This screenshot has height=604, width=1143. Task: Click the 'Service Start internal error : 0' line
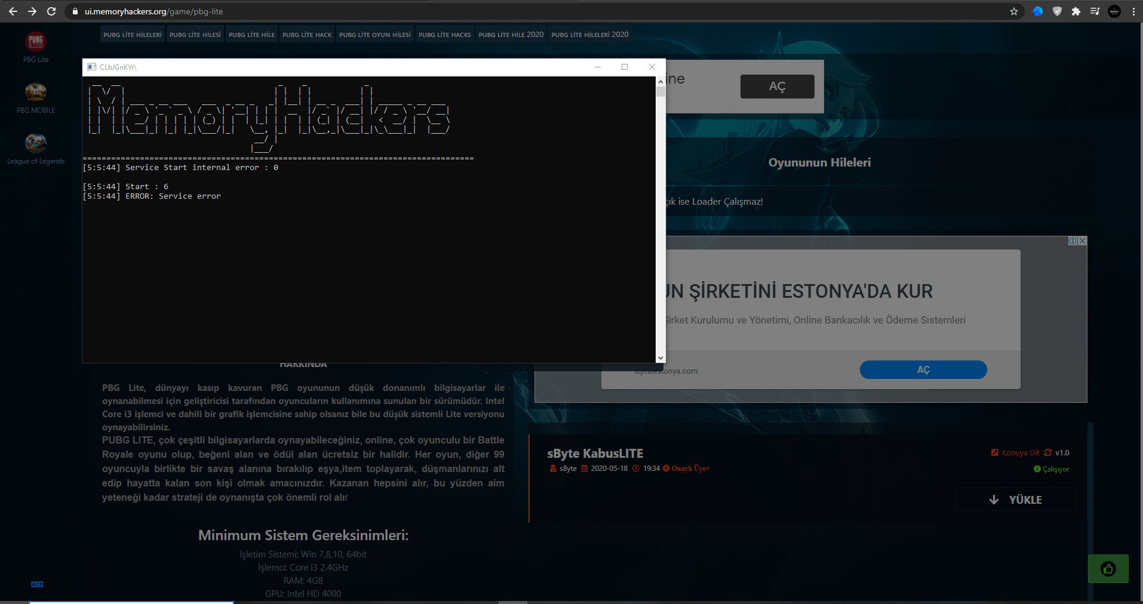tap(180, 168)
